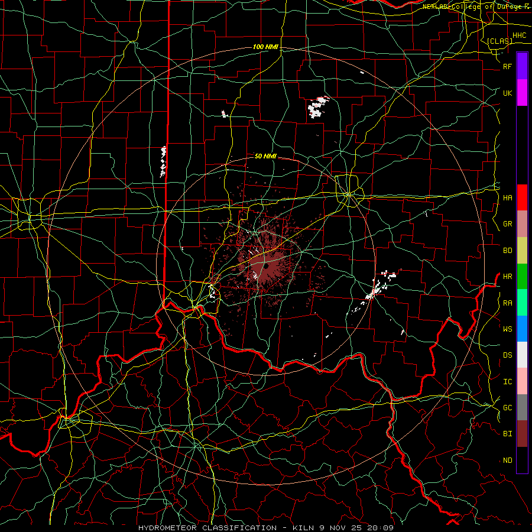
Task: Click the GC legend label
Action: [507, 407]
